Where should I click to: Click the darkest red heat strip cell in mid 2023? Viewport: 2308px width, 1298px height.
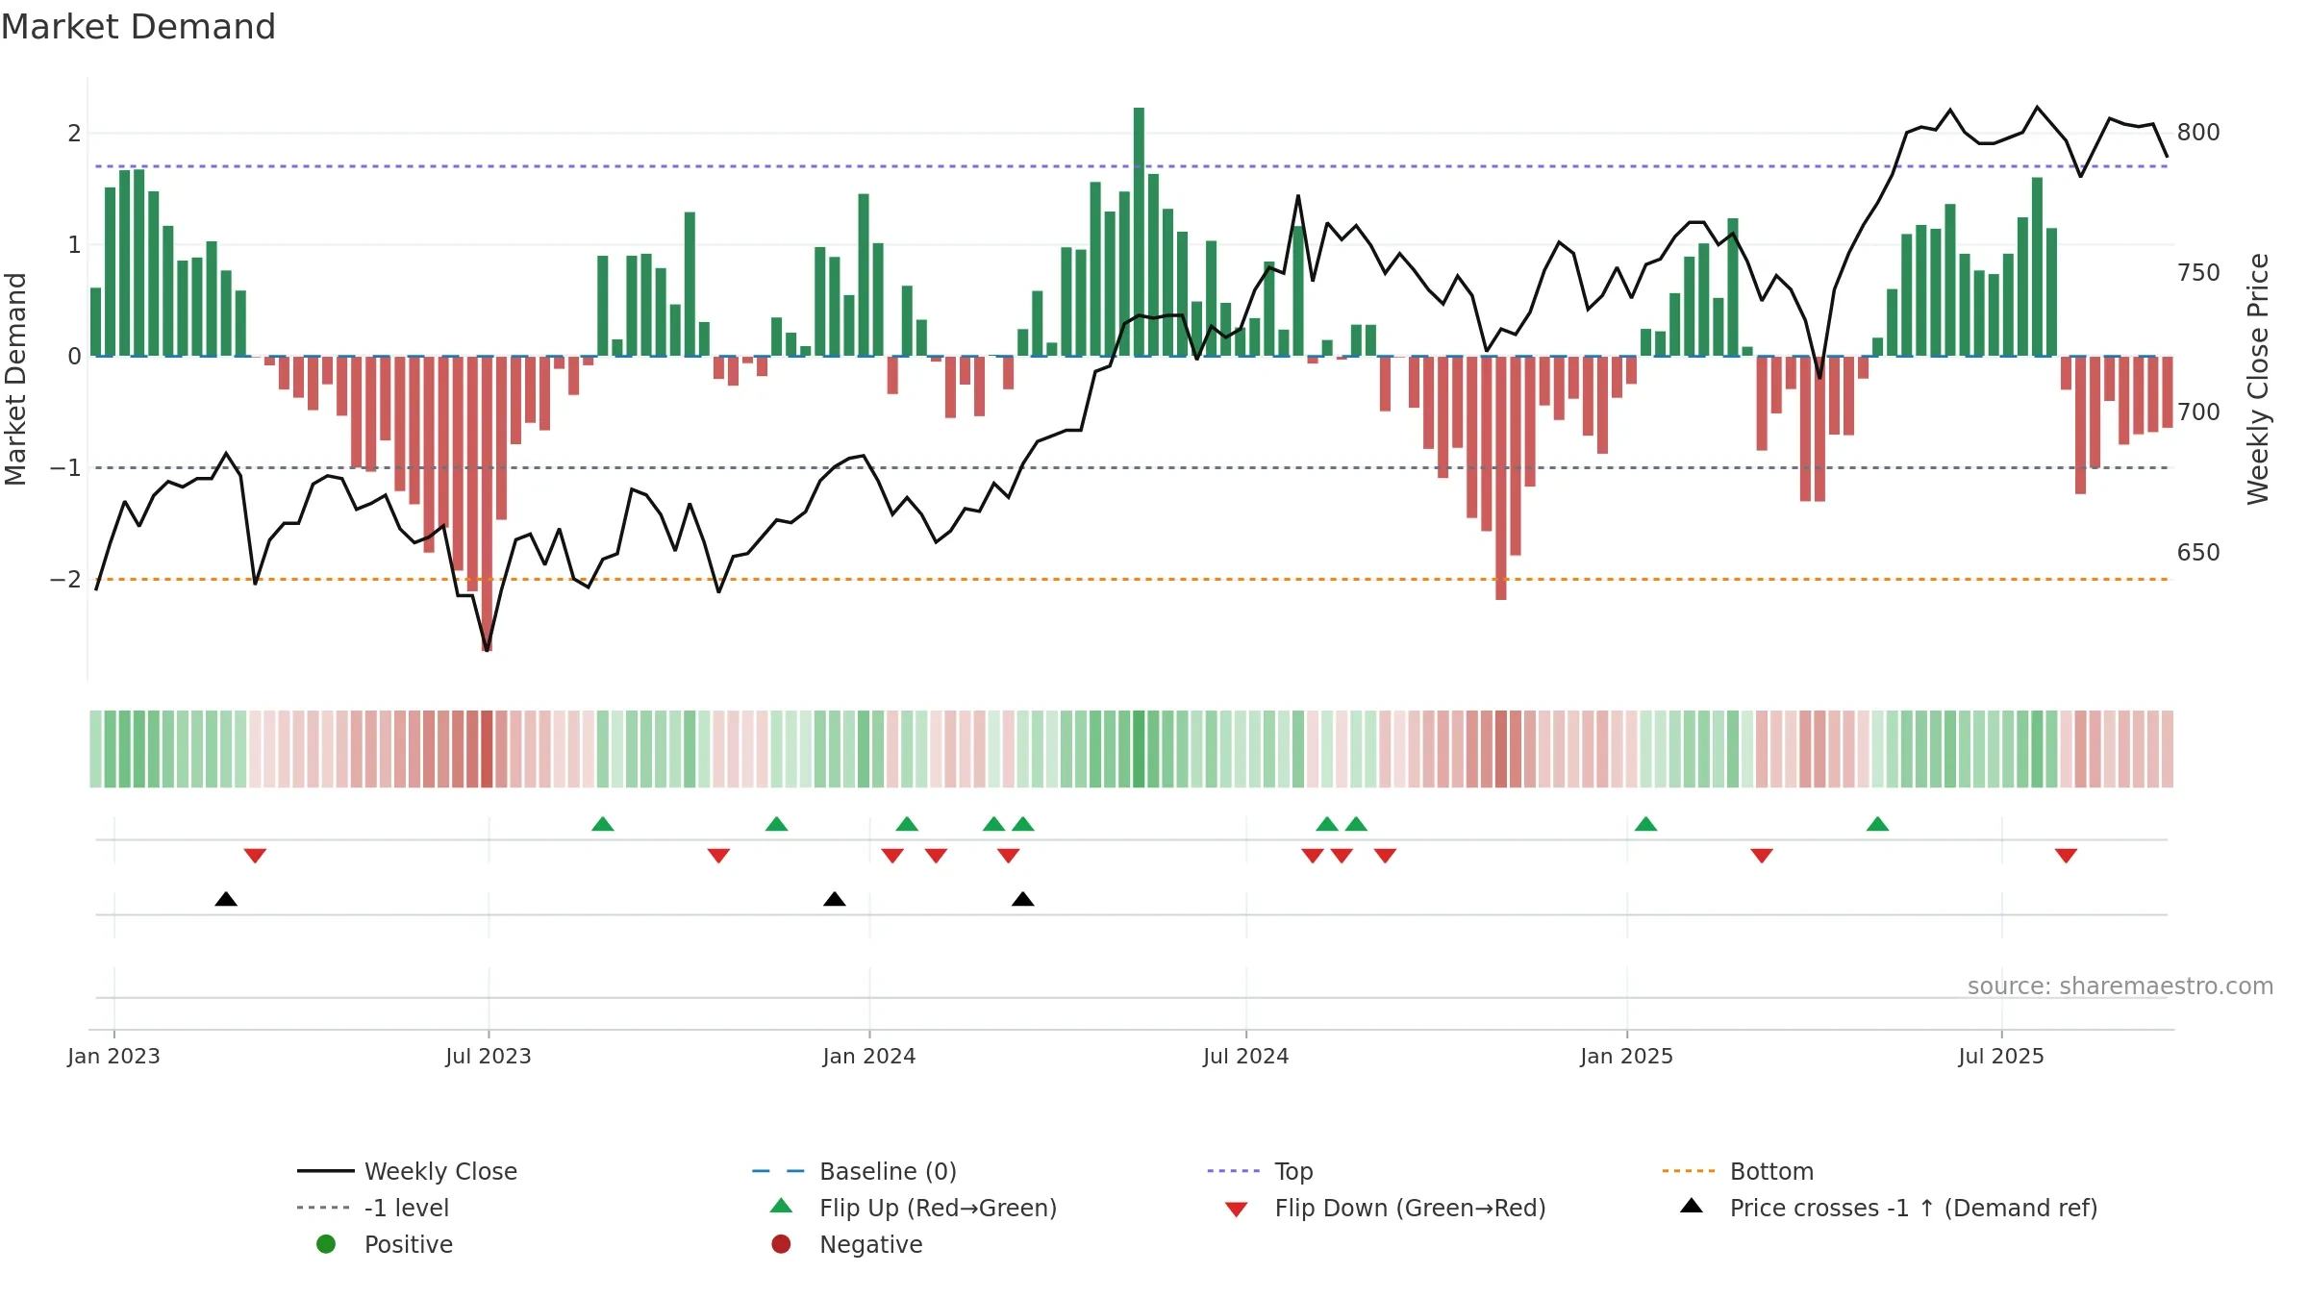487,749
